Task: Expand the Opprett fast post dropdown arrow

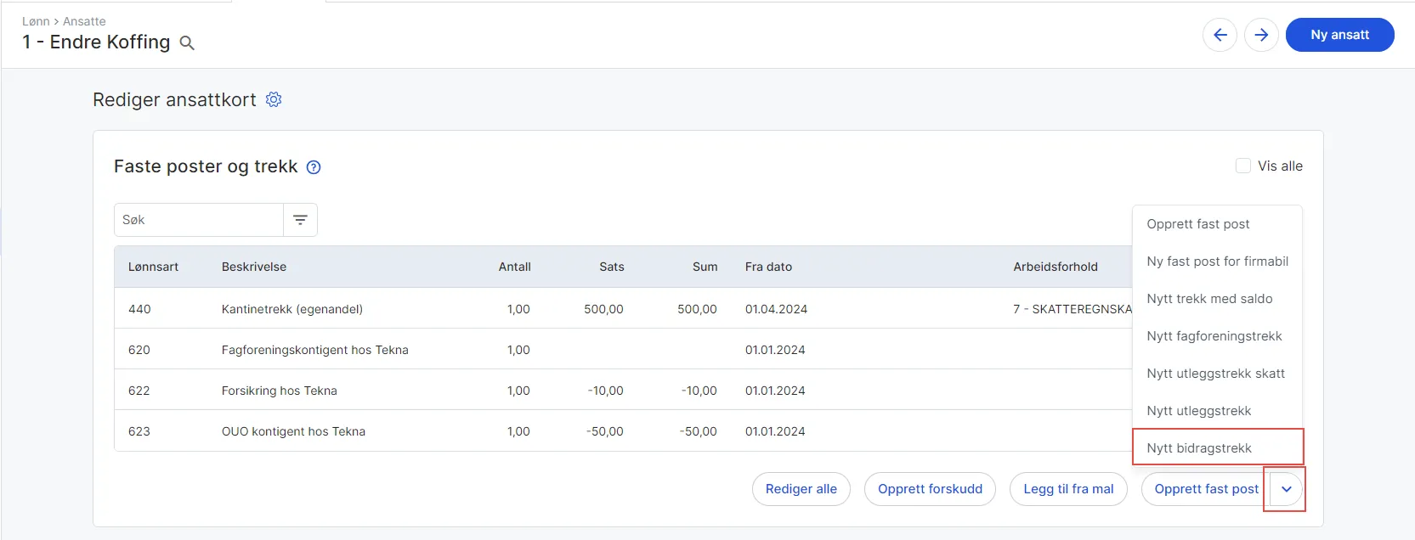Action: (x=1286, y=489)
